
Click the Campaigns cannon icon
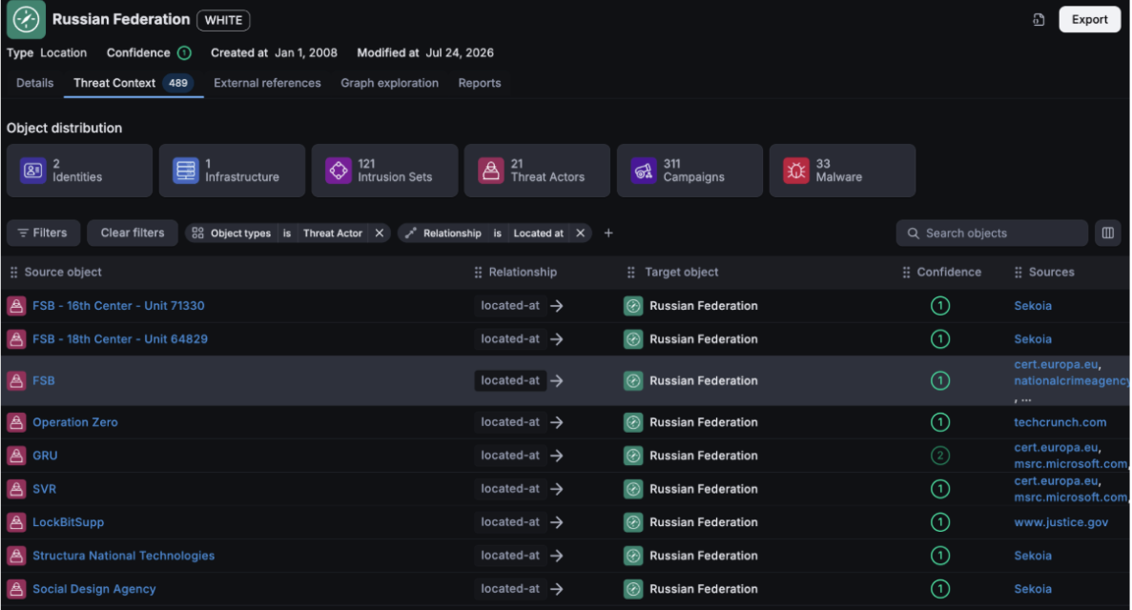pyautogui.click(x=644, y=171)
